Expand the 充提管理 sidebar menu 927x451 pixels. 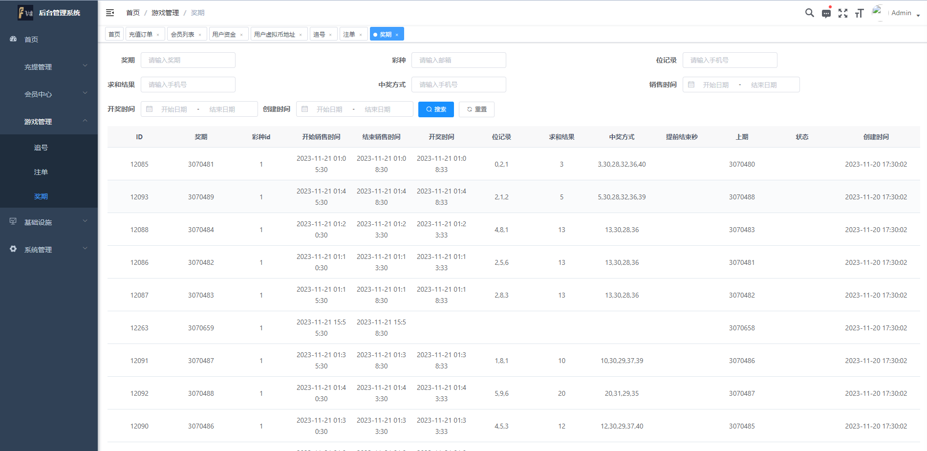pyautogui.click(x=49, y=66)
